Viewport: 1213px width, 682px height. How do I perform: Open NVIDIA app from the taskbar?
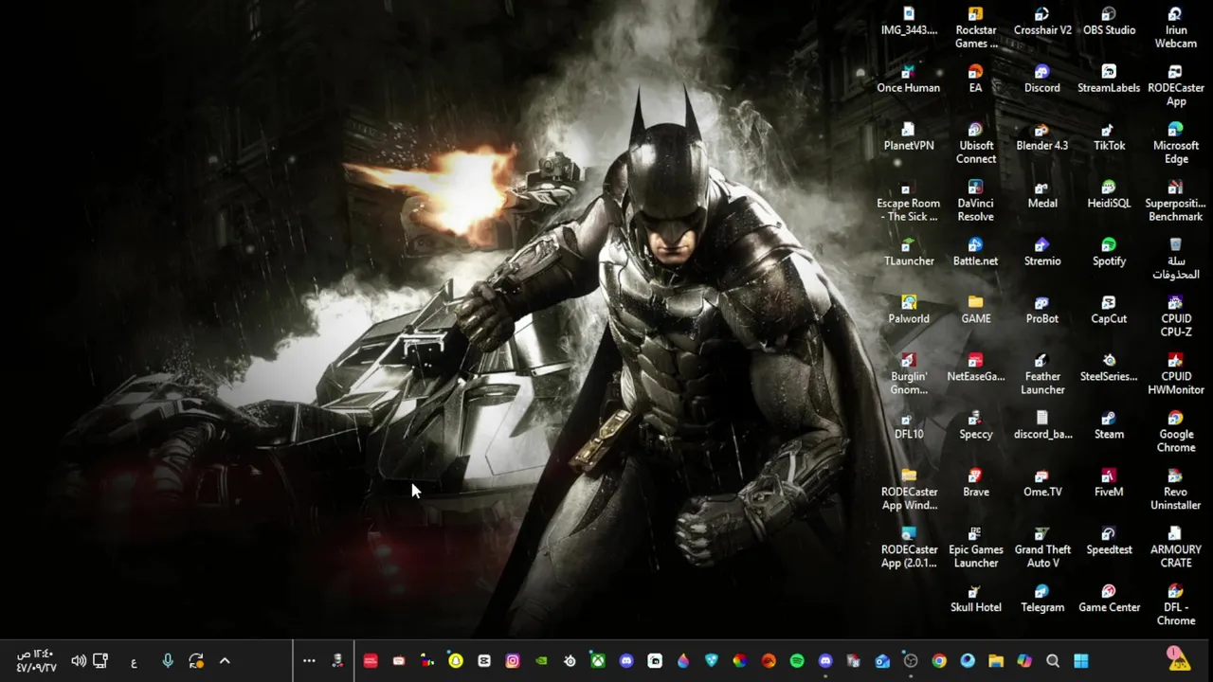(541, 661)
